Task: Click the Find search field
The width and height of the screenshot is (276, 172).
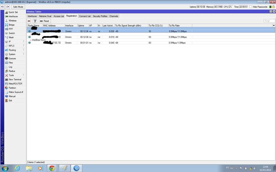Action: point(269,21)
